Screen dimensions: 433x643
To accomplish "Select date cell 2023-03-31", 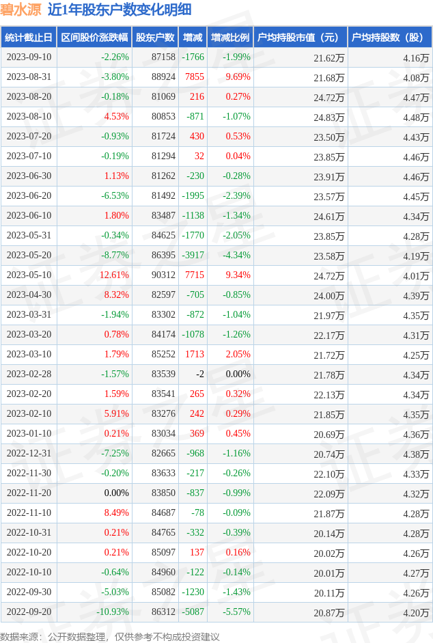I will (x=29, y=314).
